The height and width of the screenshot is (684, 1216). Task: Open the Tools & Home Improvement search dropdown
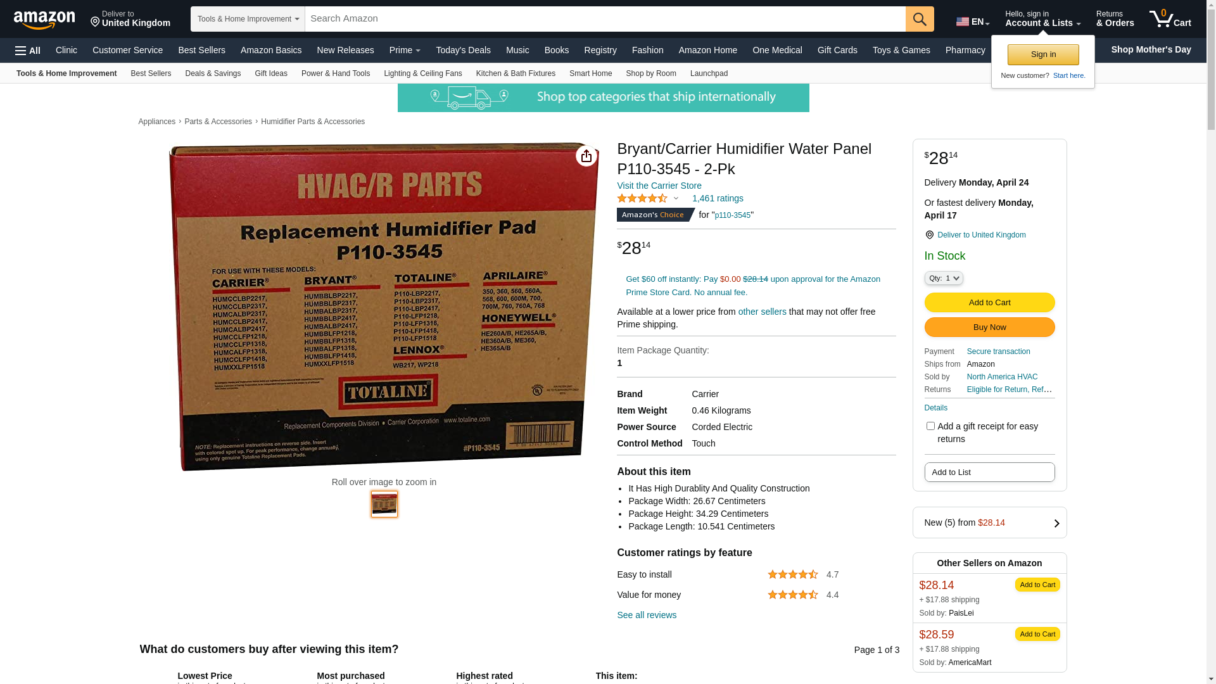248,19
